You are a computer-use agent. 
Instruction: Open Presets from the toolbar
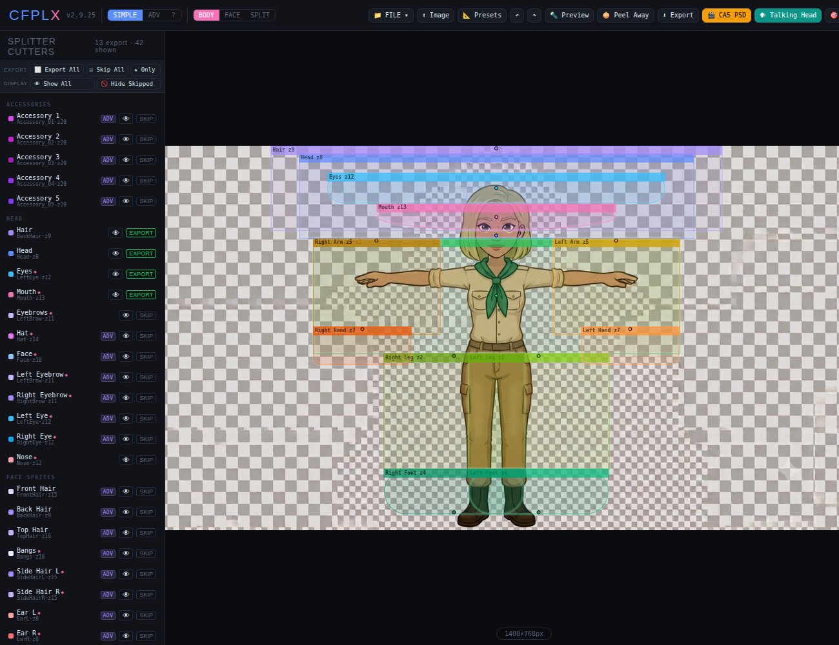(x=482, y=15)
